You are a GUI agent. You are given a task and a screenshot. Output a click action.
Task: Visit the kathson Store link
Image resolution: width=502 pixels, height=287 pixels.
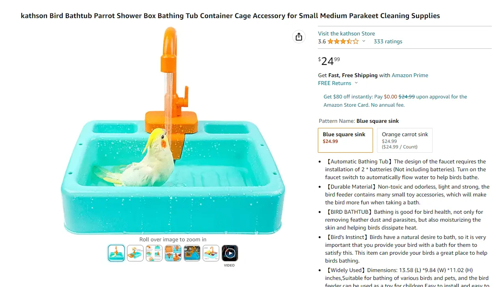(x=346, y=33)
